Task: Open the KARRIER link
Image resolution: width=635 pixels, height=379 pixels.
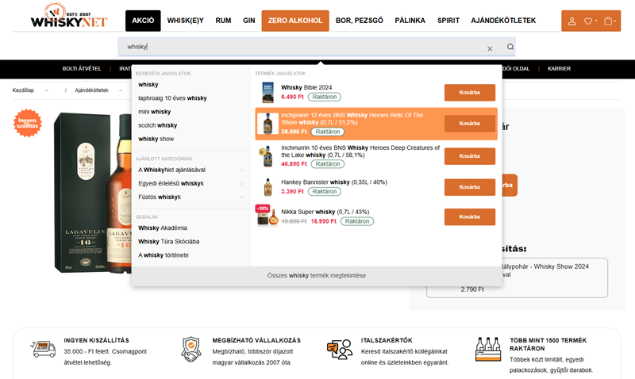Action: (559, 69)
